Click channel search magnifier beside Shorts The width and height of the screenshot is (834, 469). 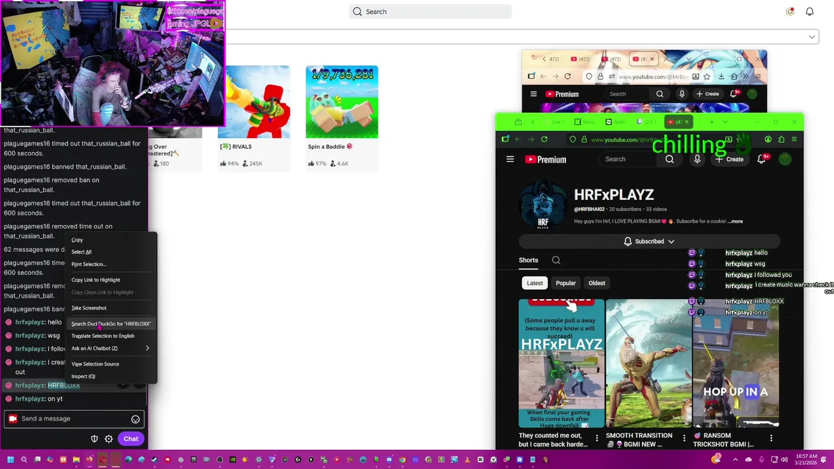tap(556, 261)
